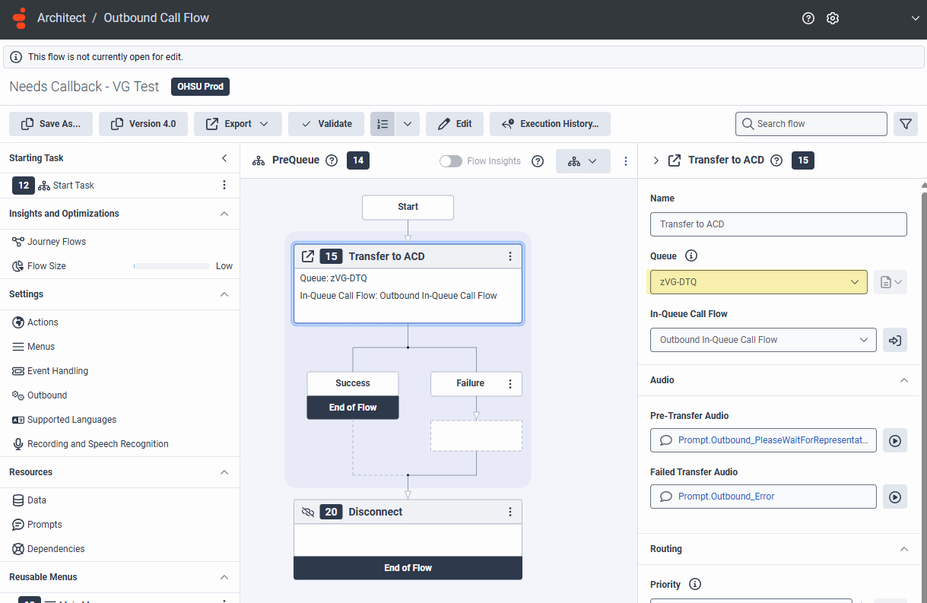
Task: Click the Start node
Action: [408, 207]
